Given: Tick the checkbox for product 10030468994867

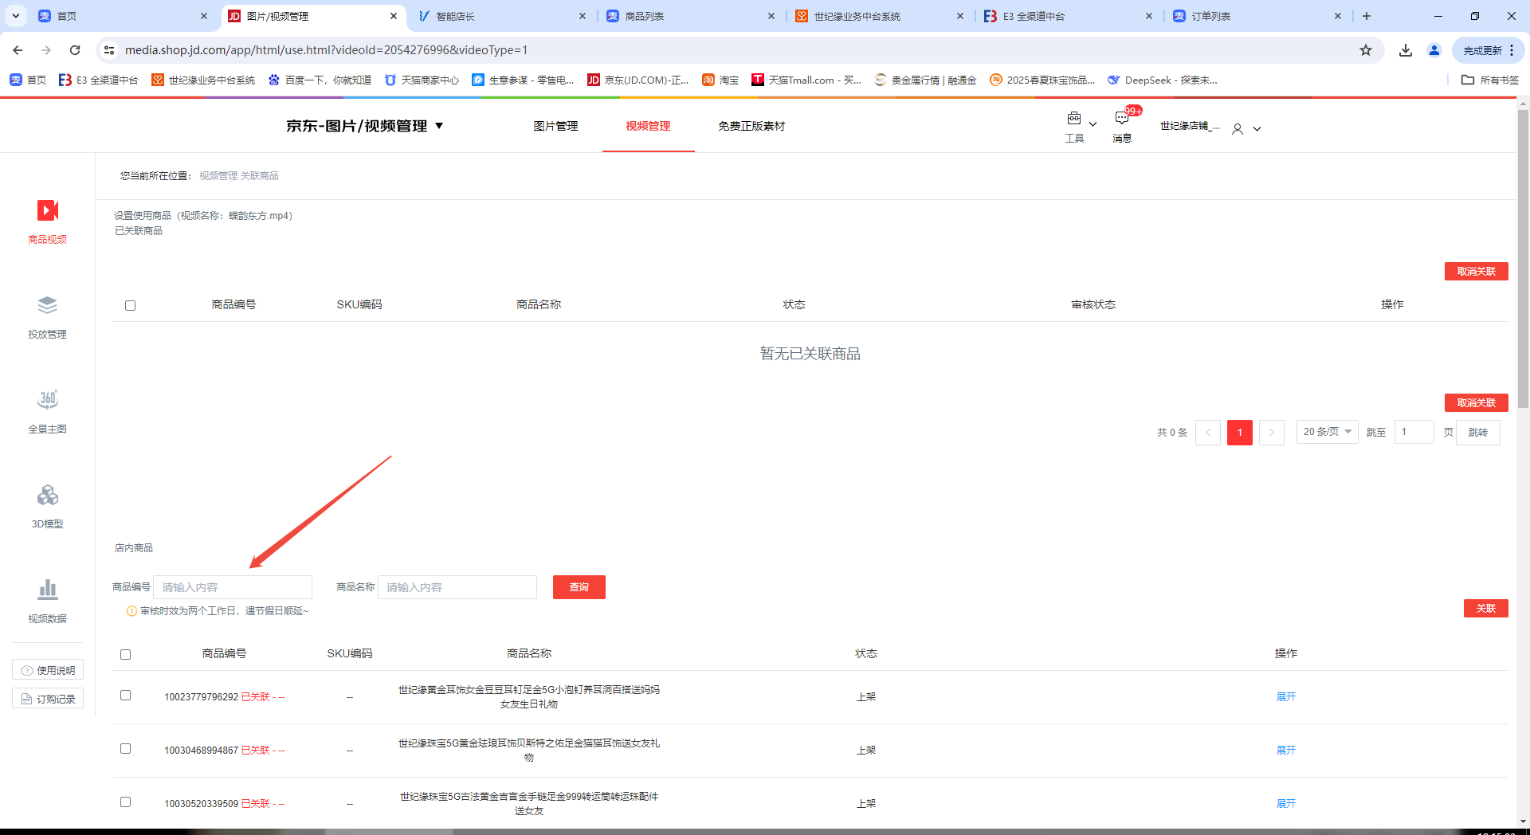Looking at the screenshot, I should pyautogui.click(x=126, y=749).
